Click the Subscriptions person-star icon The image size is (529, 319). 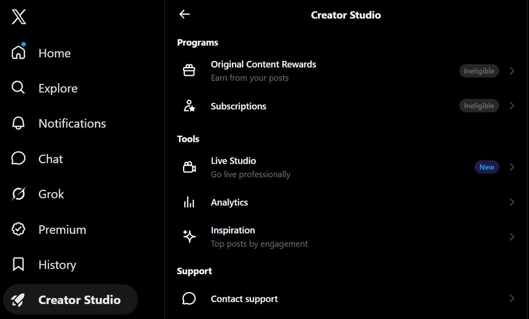189,106
